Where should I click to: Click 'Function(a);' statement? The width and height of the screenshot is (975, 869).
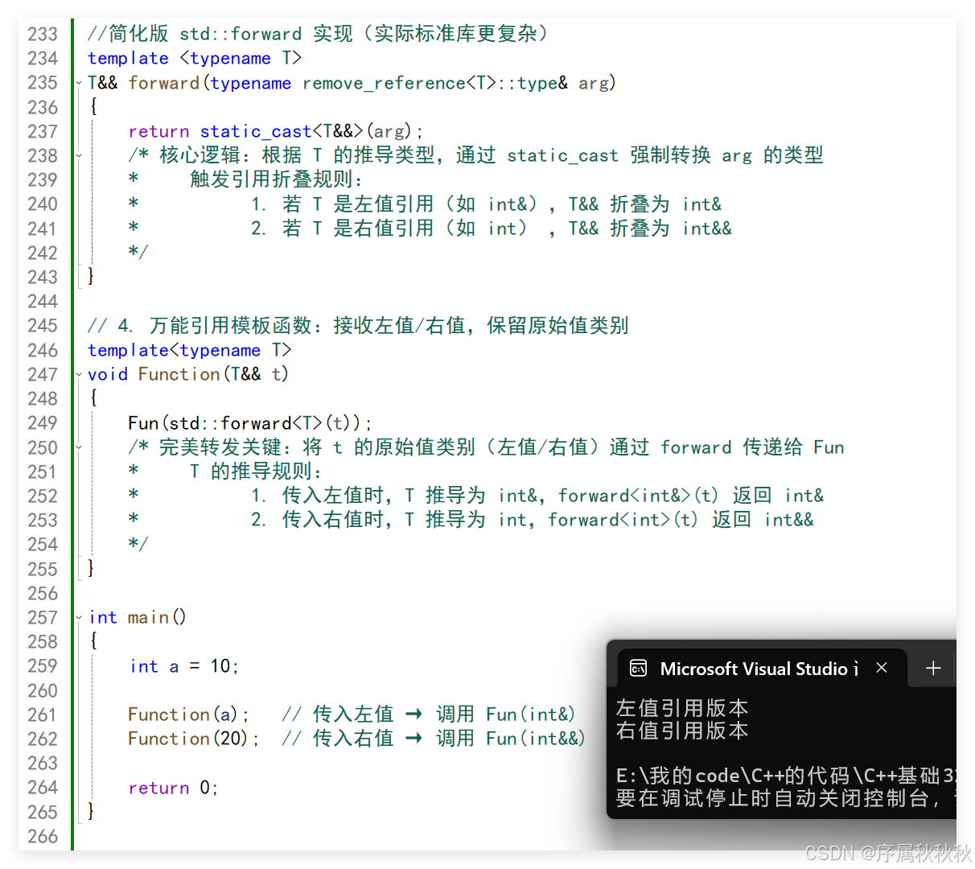(189, 715)
